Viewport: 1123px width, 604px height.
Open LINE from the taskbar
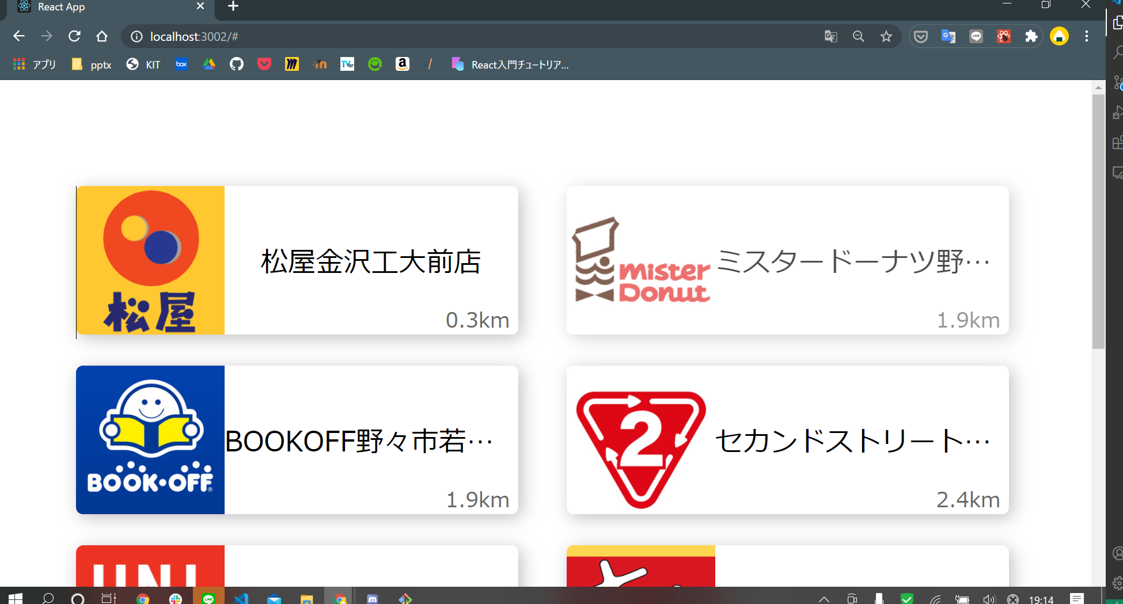[x=208, y=599]
